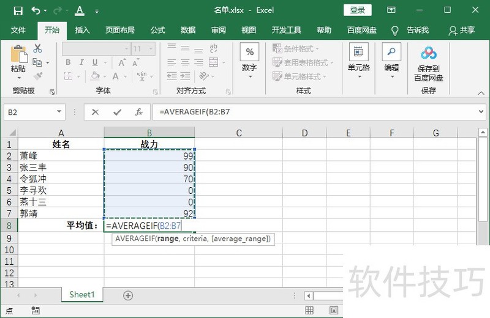Go to the 数据 tab
The height and width of the screenshot is (318, 490).
pyautogui.click(x=188, y=30)
